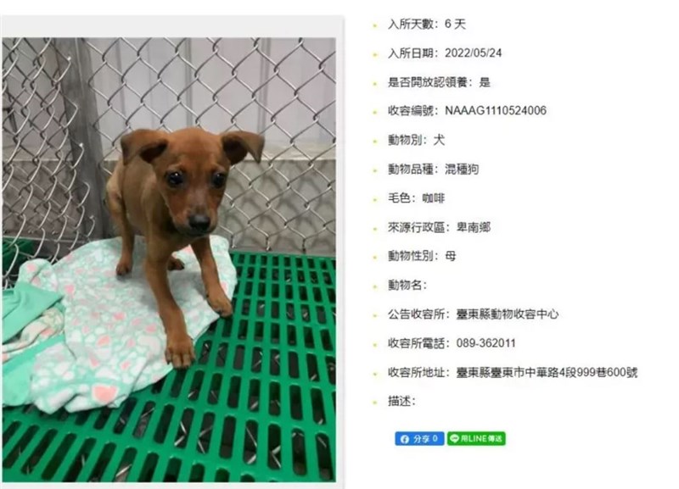Click the LINE chat bubble icon
This screenshot has width=679, height=489.
(454, 438)
